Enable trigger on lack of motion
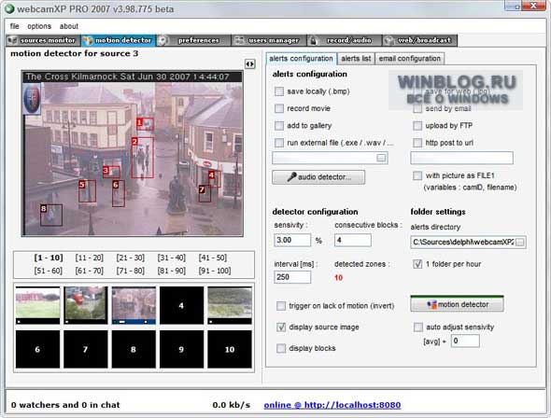Viewport: 551px width, 418px height. tap(281, 306)
